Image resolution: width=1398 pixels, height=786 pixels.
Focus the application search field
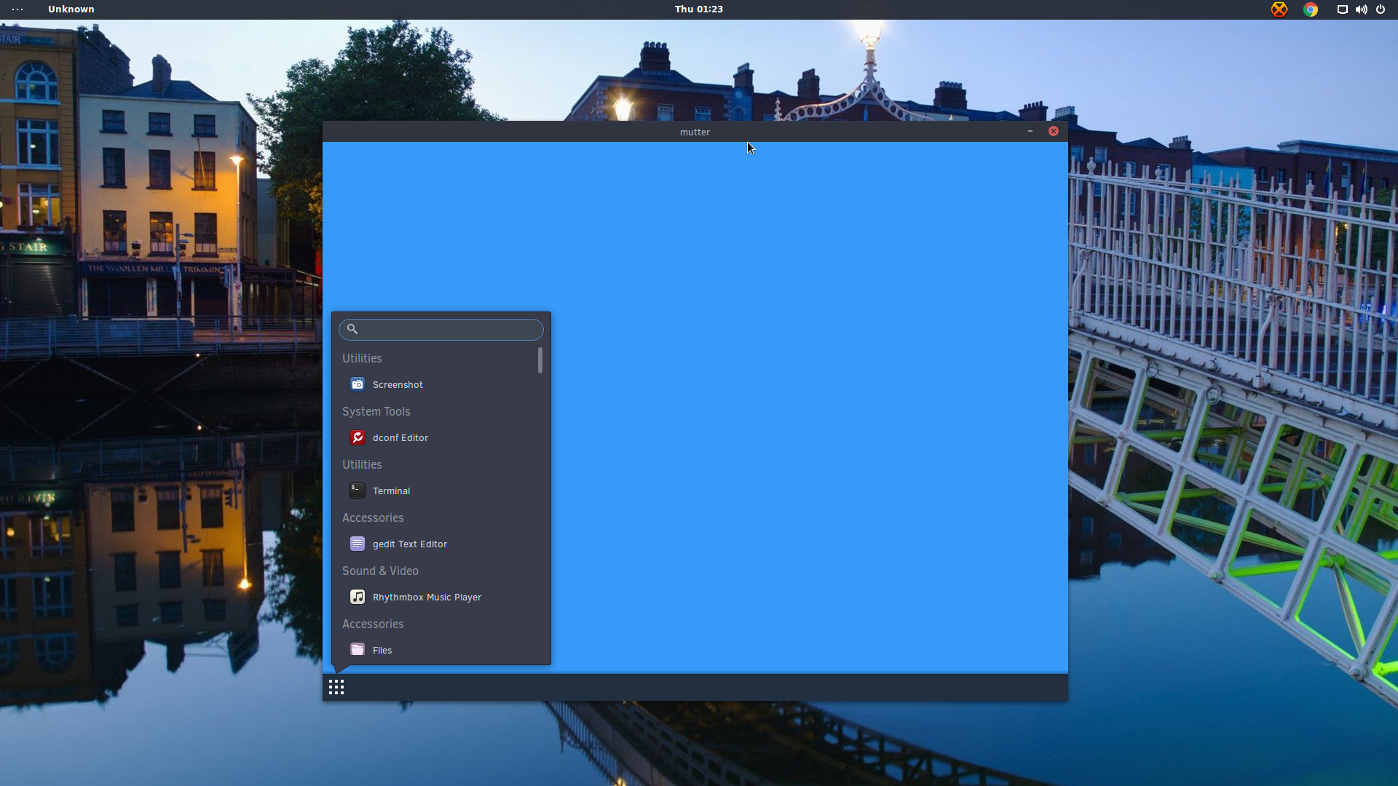[441, 329]
